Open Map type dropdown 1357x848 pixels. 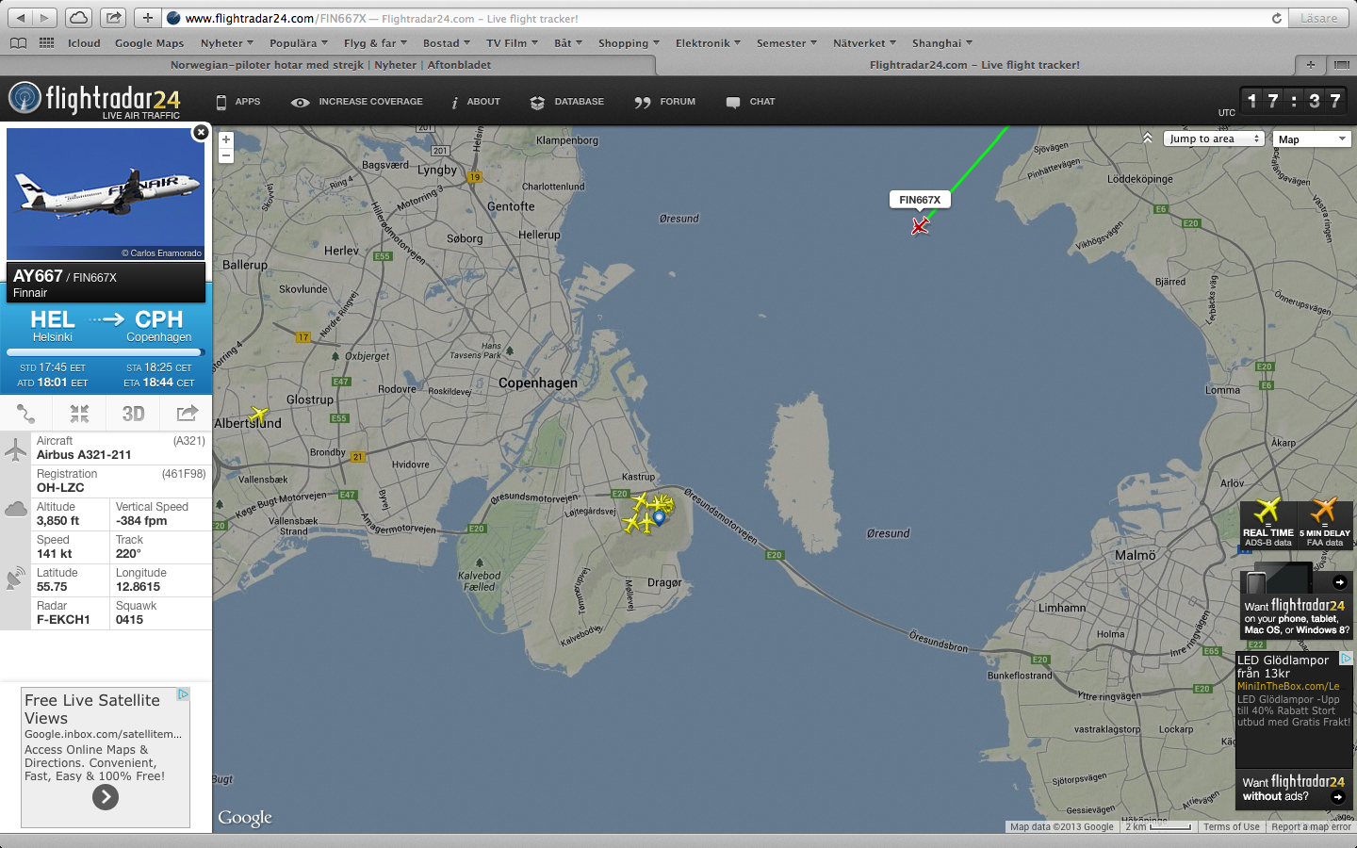(x=1312, y=139)
